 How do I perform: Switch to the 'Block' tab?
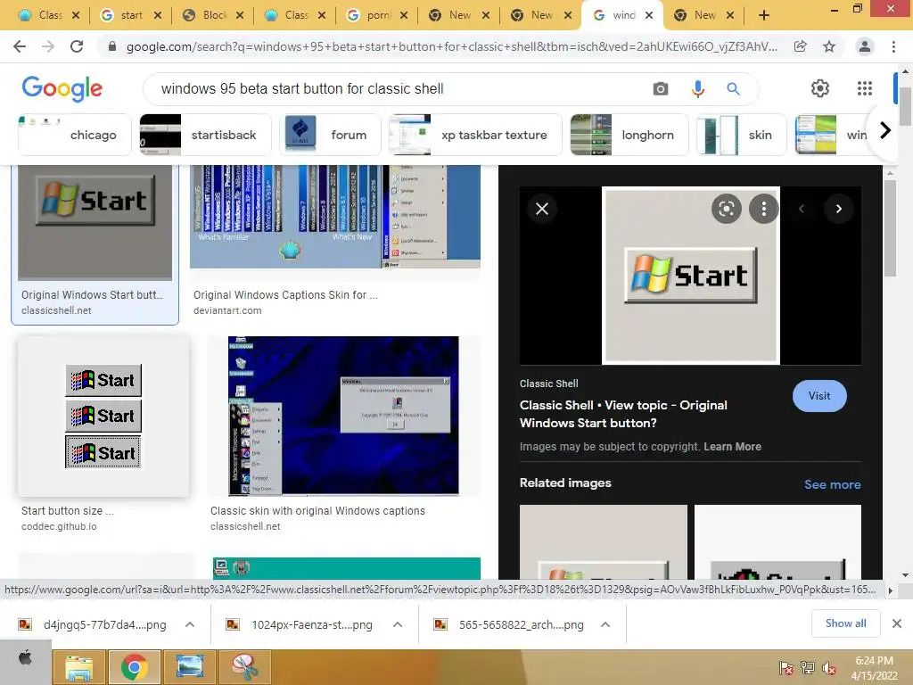(x=213, y=16)
